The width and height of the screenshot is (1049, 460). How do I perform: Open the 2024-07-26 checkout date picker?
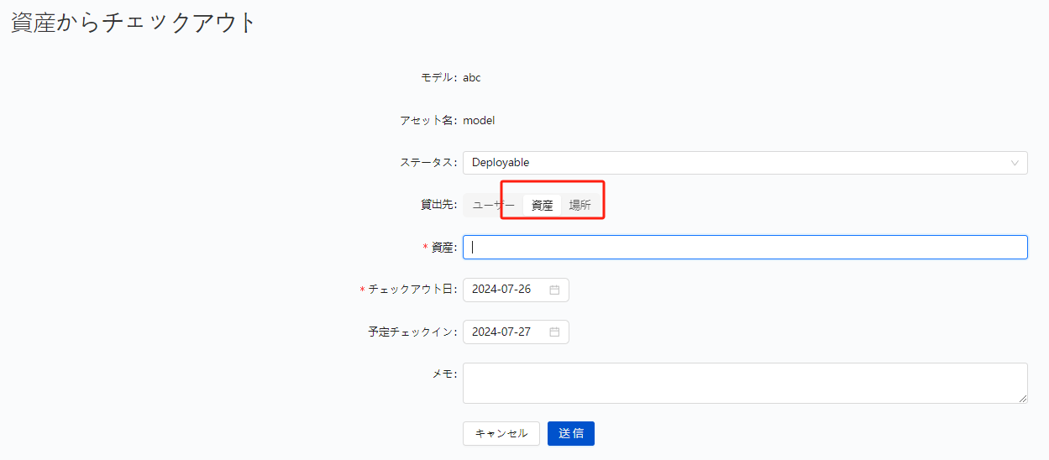coord(504,290)
